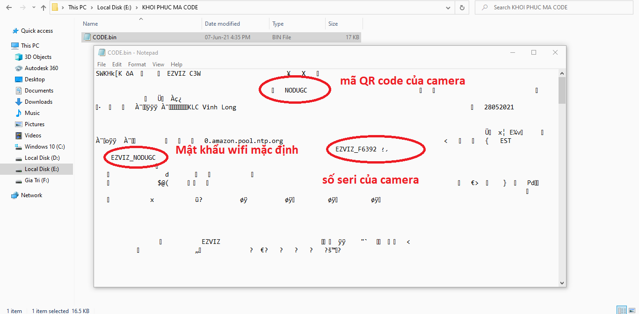Image resolution: width=639 pixels, height=314 pixels.
Task: Sort files by the Date modified column
Action: (236, 24)
